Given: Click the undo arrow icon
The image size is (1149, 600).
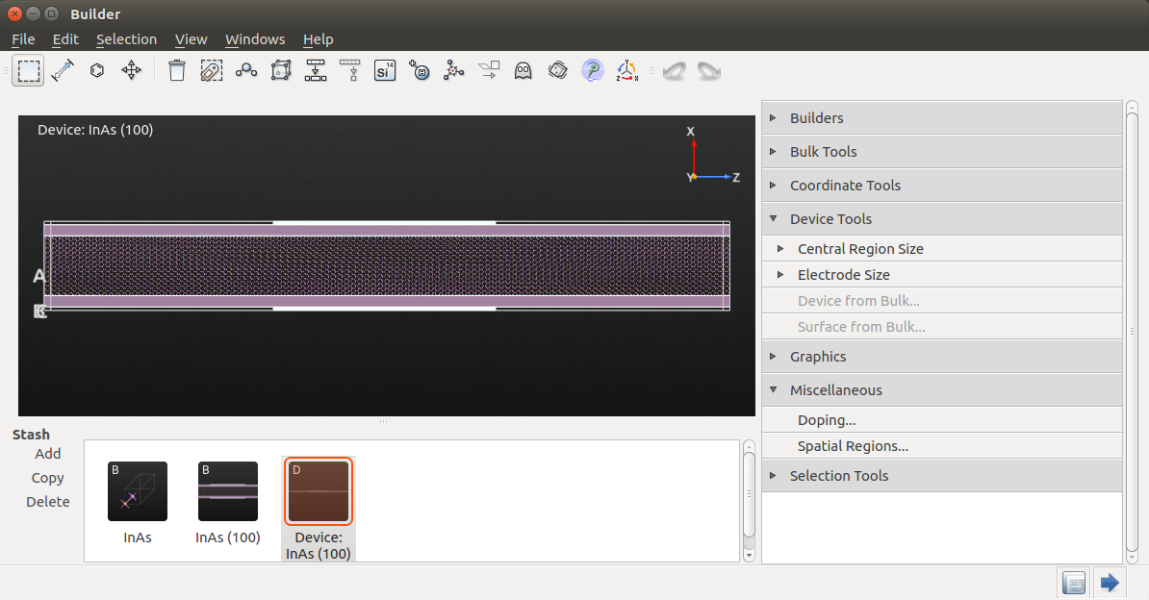Looking at the screenshot, I should pos(675,70).
